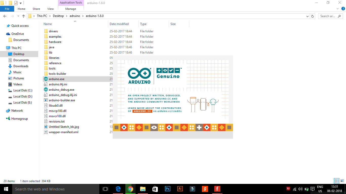
Task: Open Adobe Illustrator from the taskbar
Action: pyautogui.click(x=180, y=189)
